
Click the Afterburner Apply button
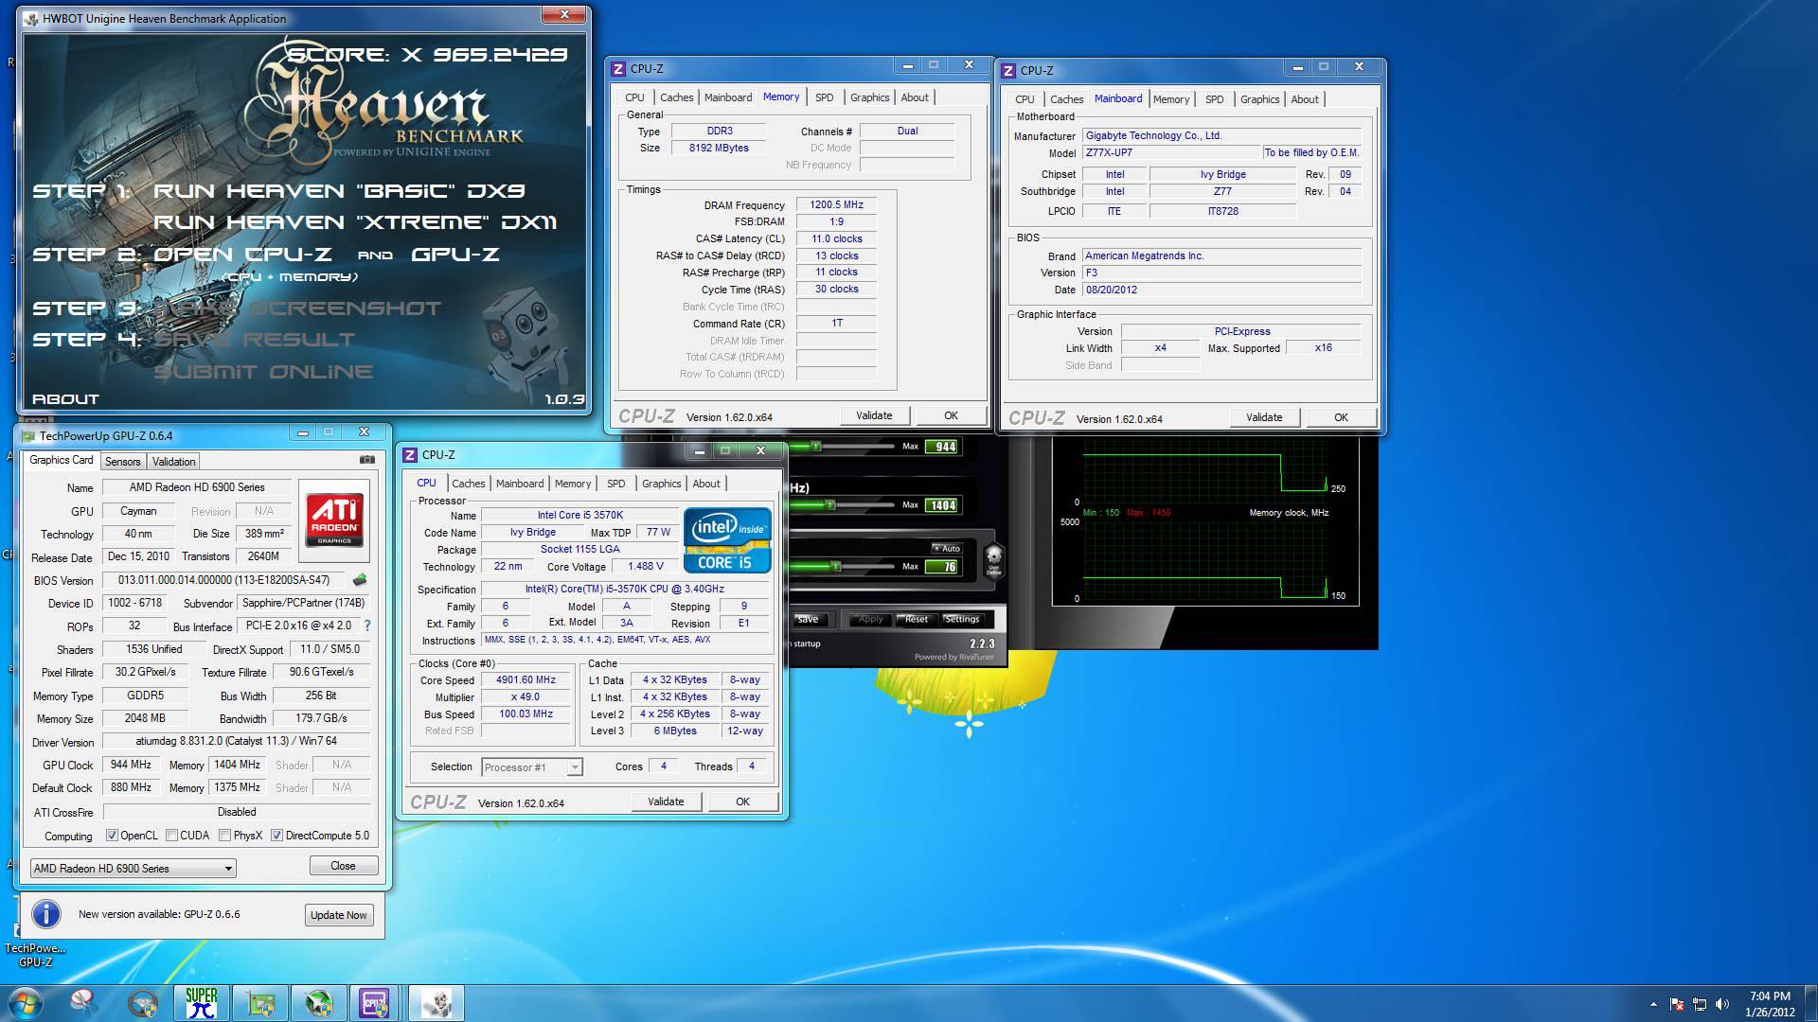point(870,619)
